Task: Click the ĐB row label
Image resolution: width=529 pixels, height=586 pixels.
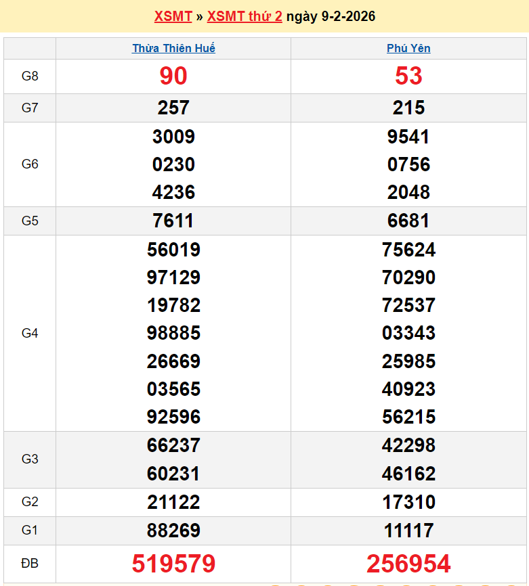Action: tap(30, 564)
